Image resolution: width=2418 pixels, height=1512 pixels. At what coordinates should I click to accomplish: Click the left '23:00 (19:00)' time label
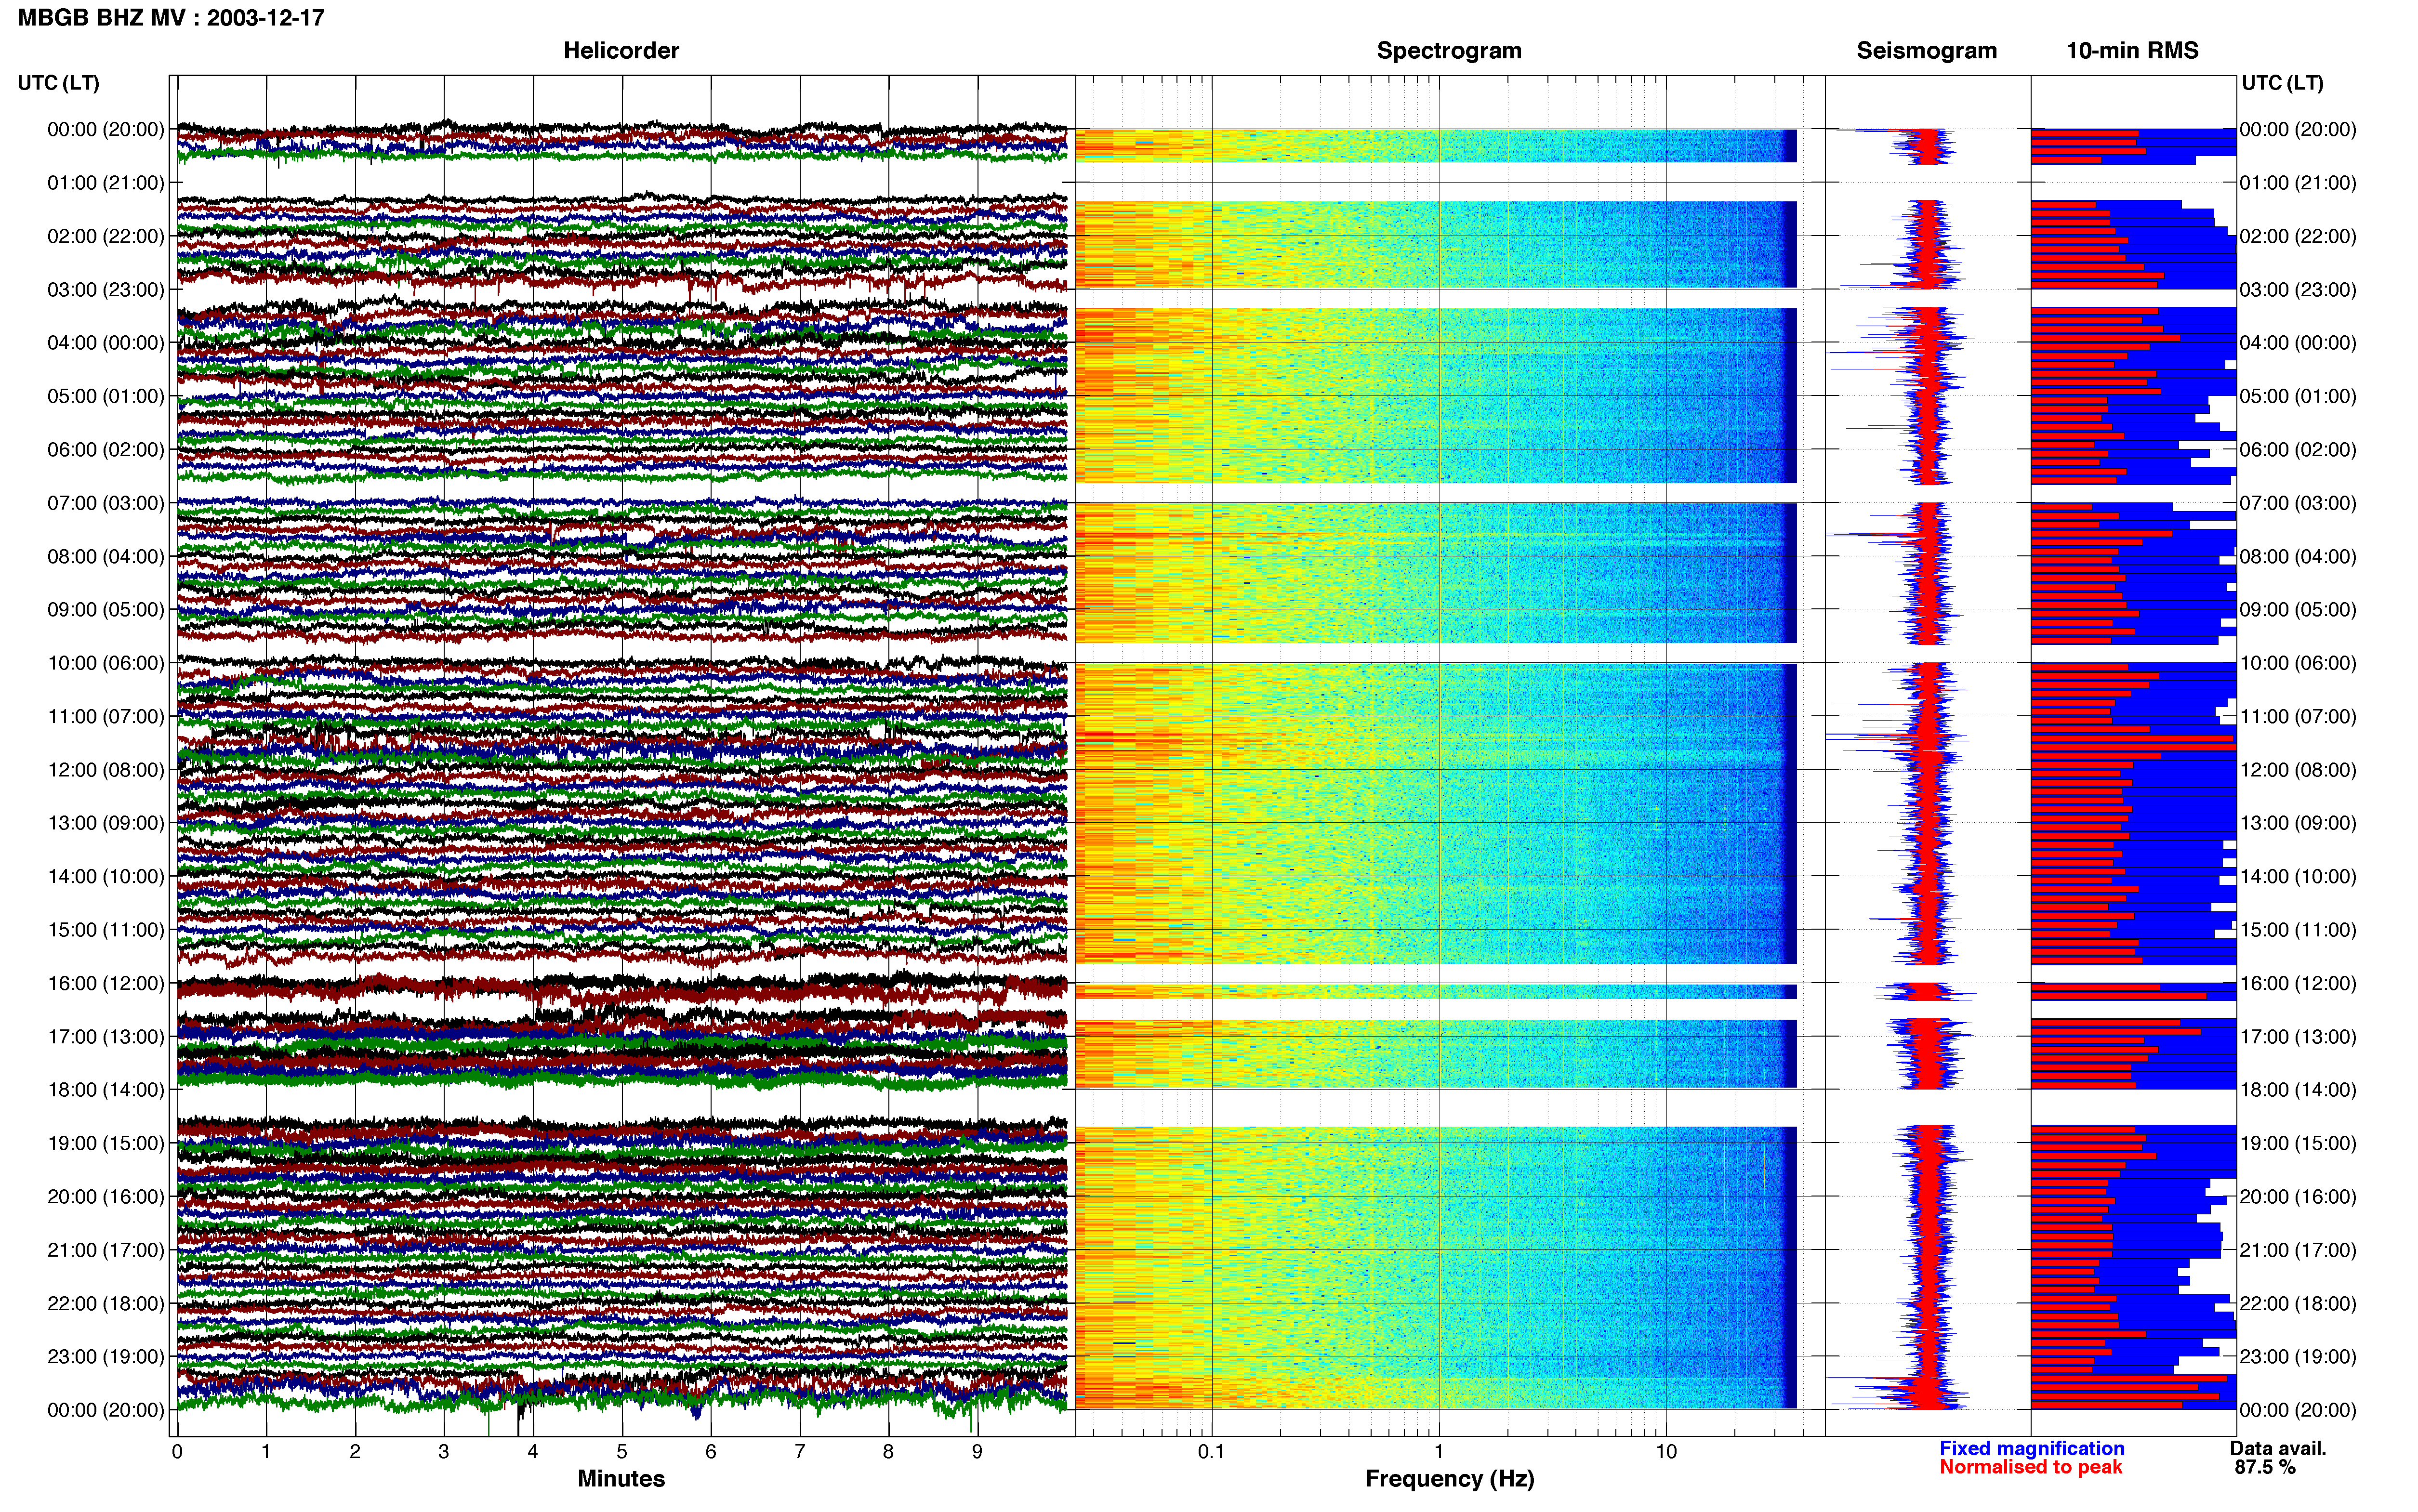point(105,1357)
